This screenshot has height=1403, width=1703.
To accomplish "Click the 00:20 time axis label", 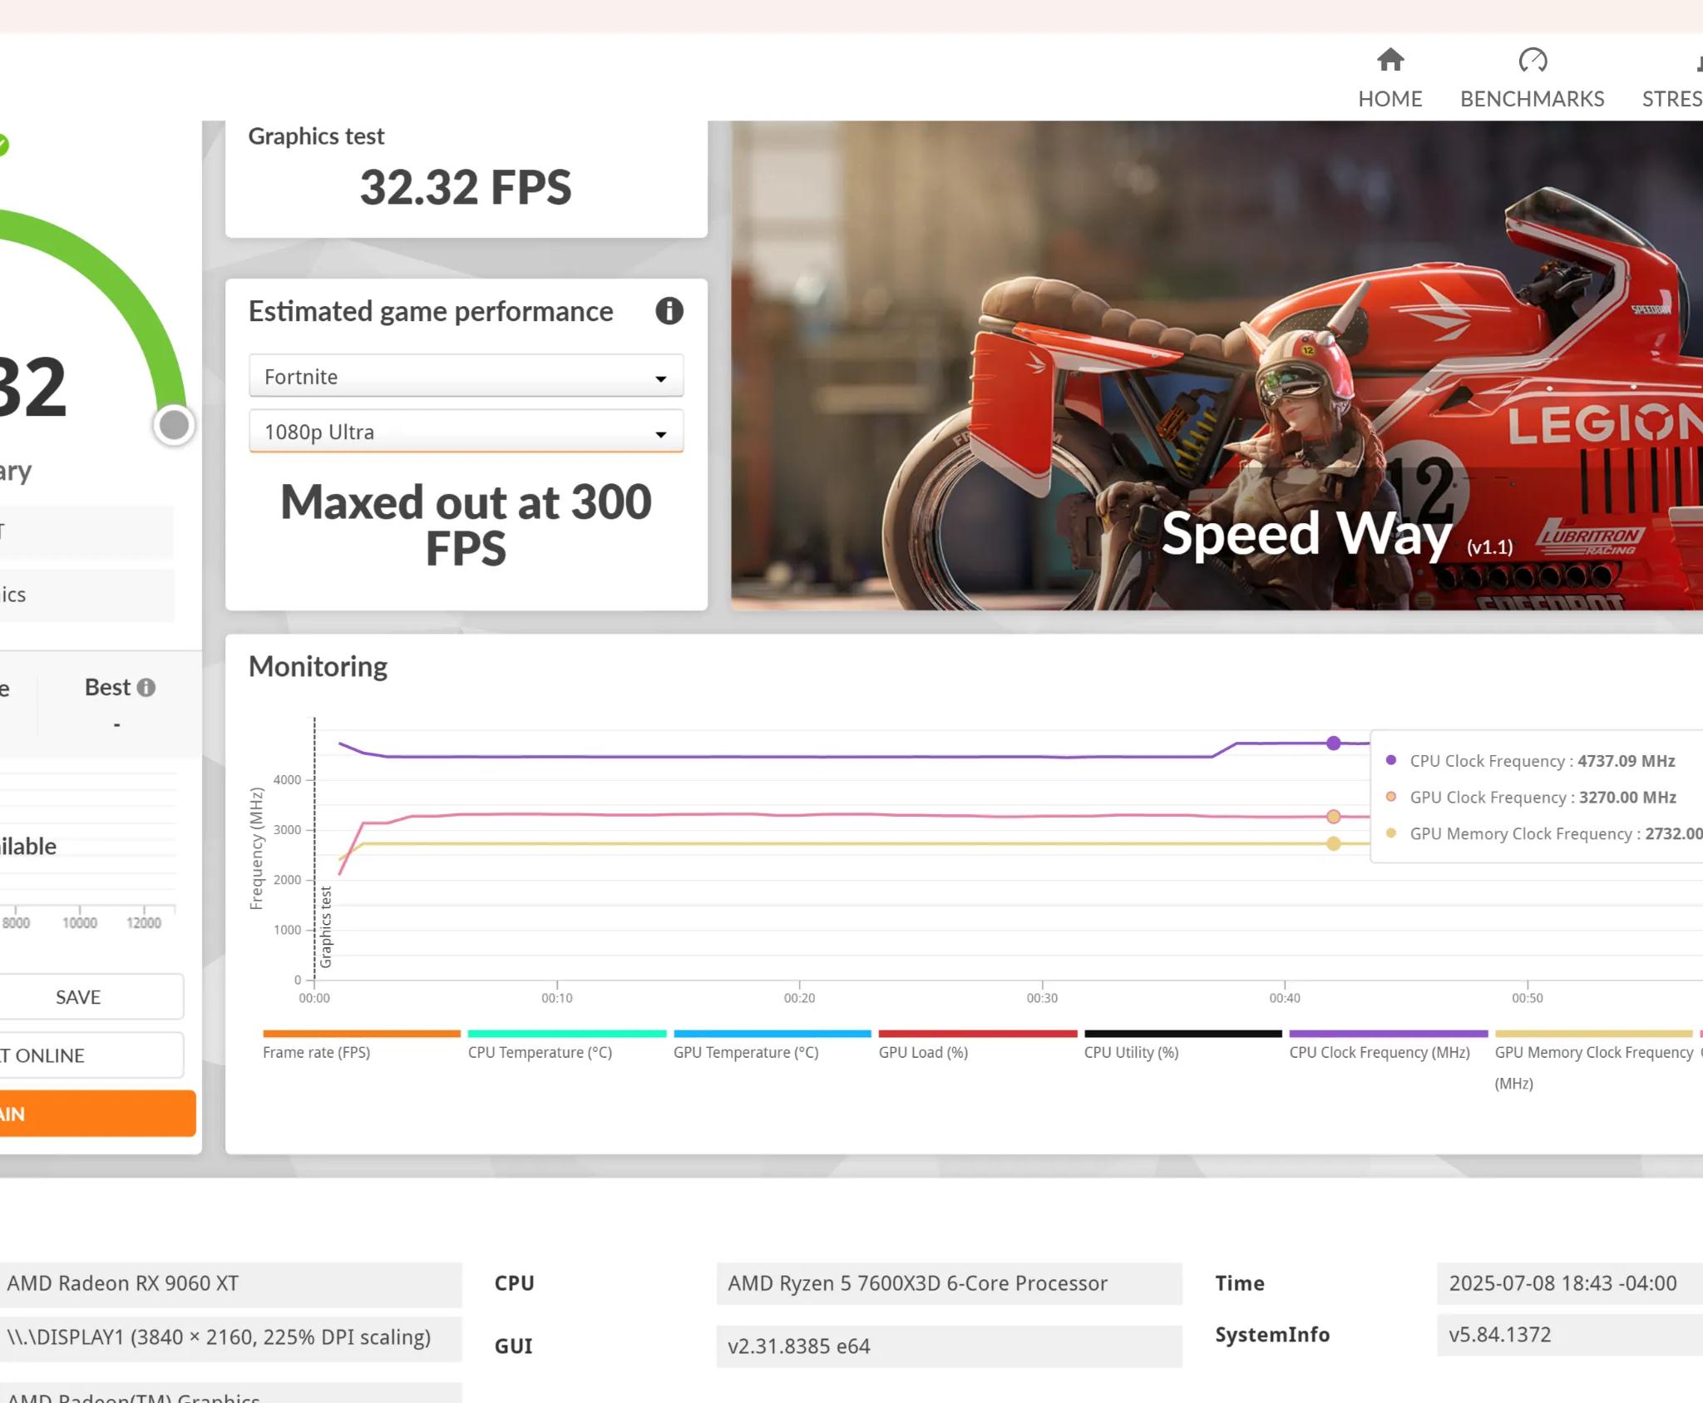I will pyautogui.click(x=799, y=998).
